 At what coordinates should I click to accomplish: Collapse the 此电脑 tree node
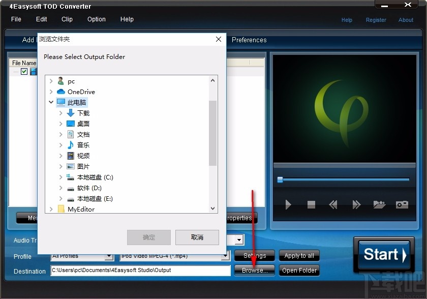pos(51,102)
